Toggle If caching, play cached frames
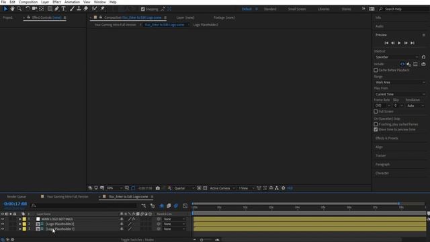The height and width of the screenshot is (242, 430). (376, 124)
